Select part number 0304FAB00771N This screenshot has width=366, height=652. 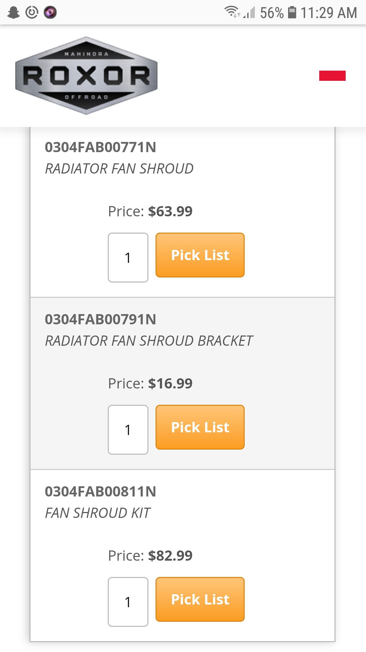click(x=101, y=147)
